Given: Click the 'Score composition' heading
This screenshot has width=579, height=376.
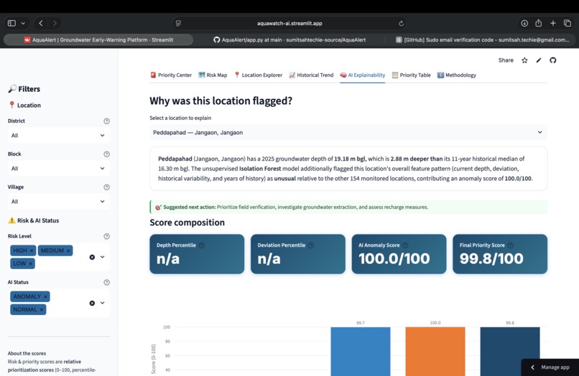Looking at the screenshot, I should [187, 222].
